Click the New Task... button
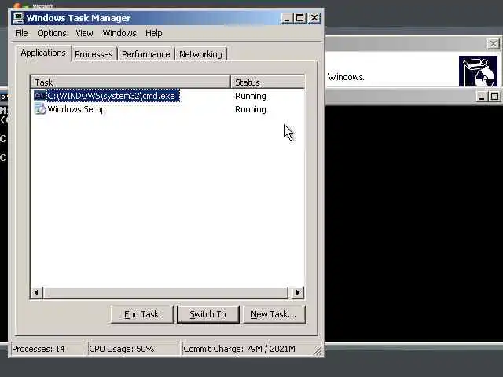 pos(274,314)
